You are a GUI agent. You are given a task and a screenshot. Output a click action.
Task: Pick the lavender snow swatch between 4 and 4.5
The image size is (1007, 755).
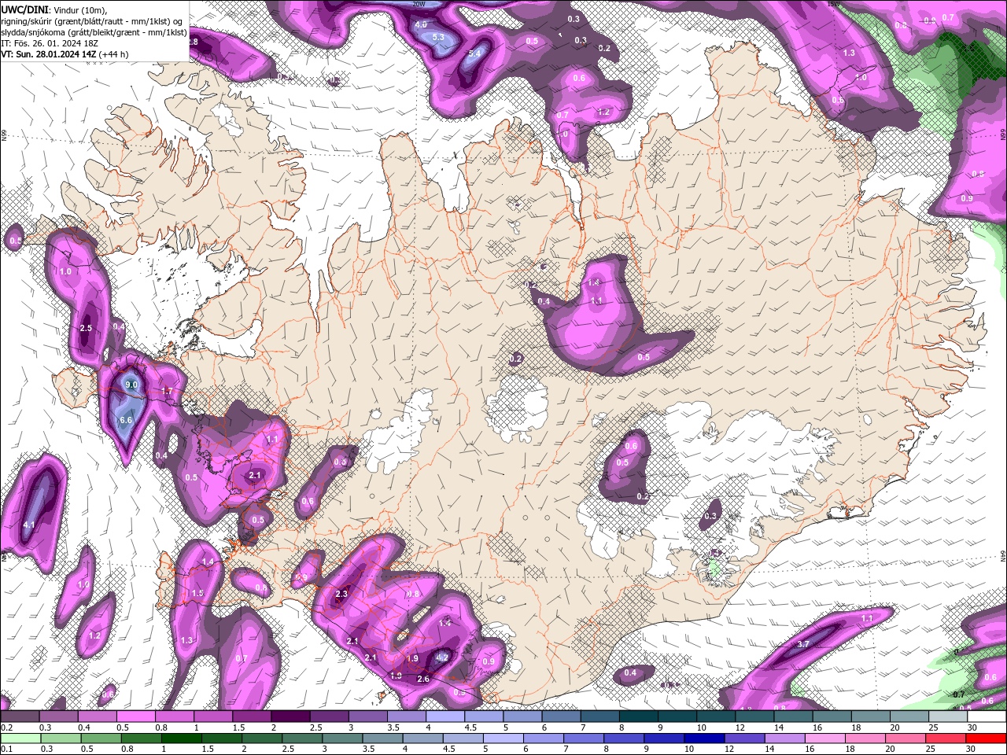pos(445,716)
